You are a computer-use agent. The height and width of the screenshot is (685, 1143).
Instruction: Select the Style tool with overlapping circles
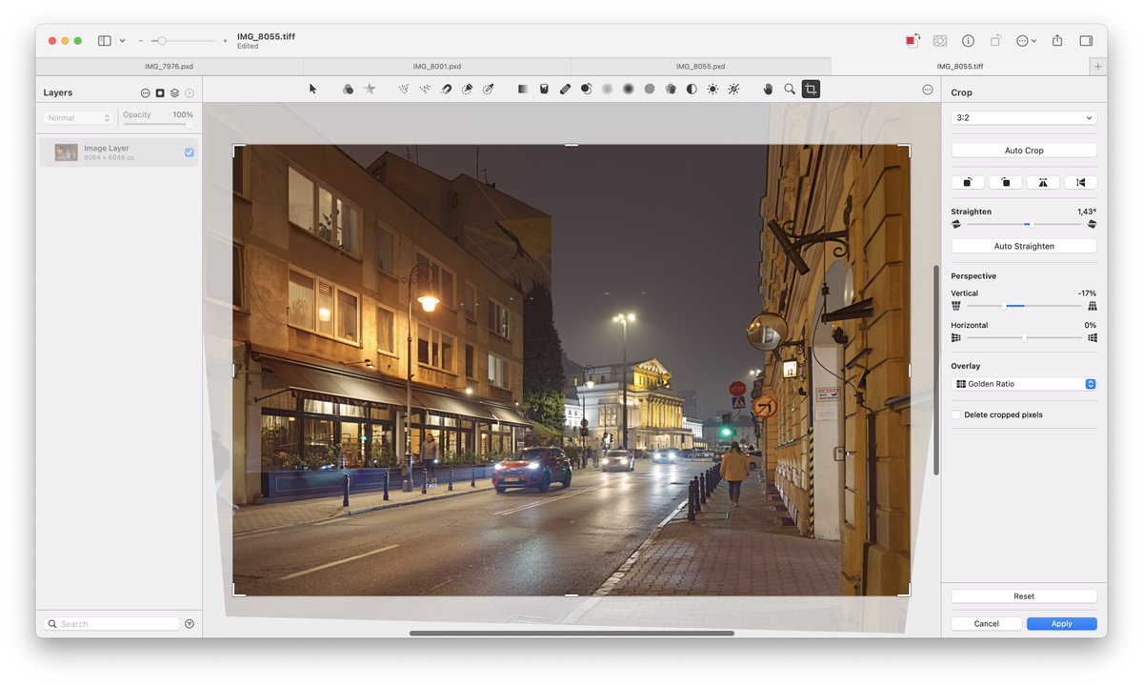(348, 89)
